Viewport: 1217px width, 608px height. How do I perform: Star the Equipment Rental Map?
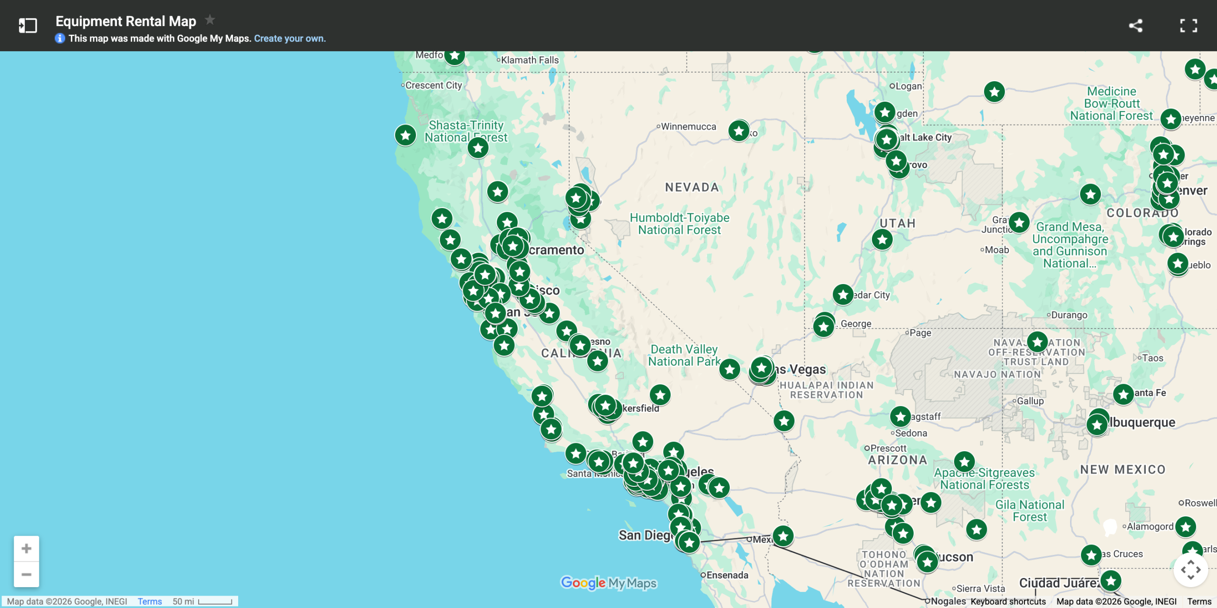pyautogui.click(x=210, y=20)
